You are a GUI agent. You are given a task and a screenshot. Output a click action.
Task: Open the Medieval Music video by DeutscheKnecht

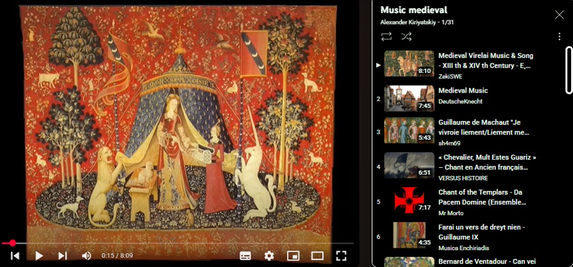click(x=463, y=91)
